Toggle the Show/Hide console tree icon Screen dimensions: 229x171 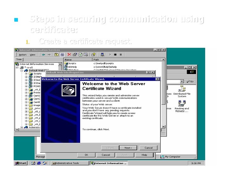coord(62,55)
